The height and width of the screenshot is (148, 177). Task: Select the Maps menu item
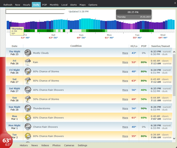tap(83, 5)
